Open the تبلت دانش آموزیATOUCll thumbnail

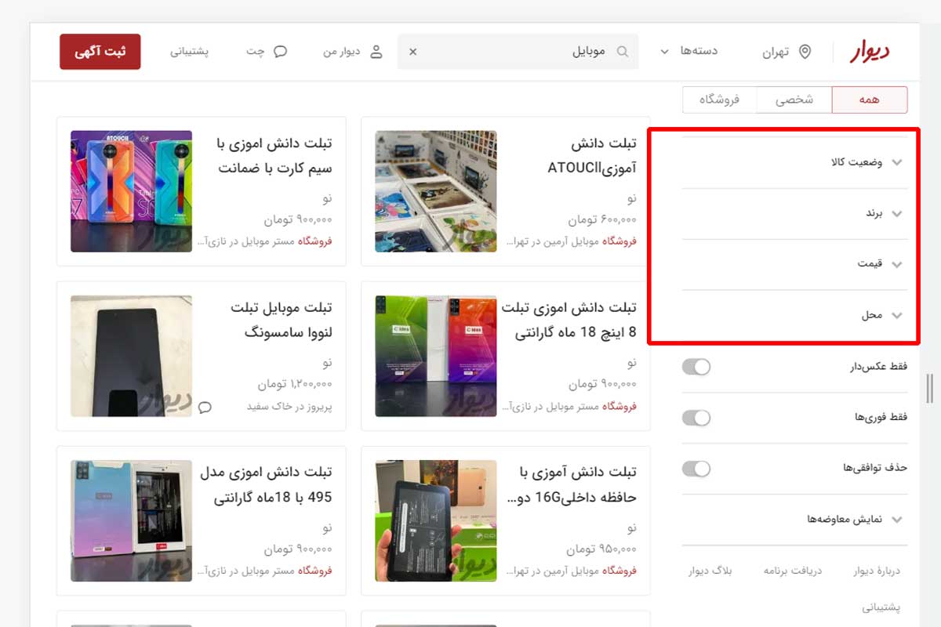pos(436,191)
